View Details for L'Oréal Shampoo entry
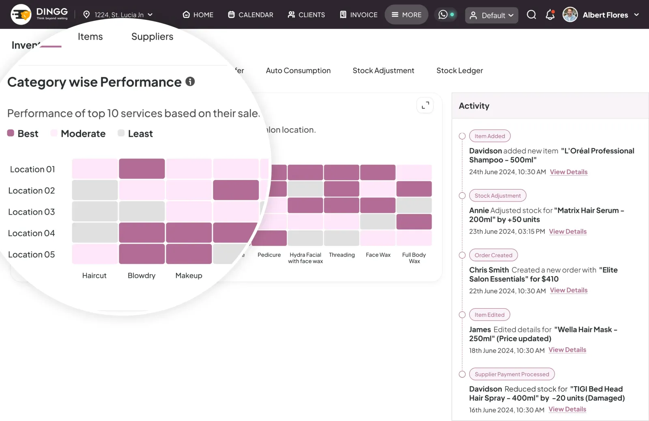The image size is (649, 421). click(x=569, y=172)
